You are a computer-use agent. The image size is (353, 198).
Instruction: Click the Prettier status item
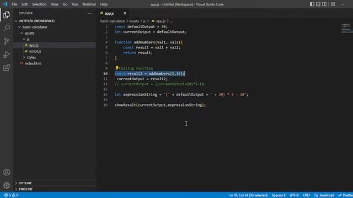[x=345, y=195]
